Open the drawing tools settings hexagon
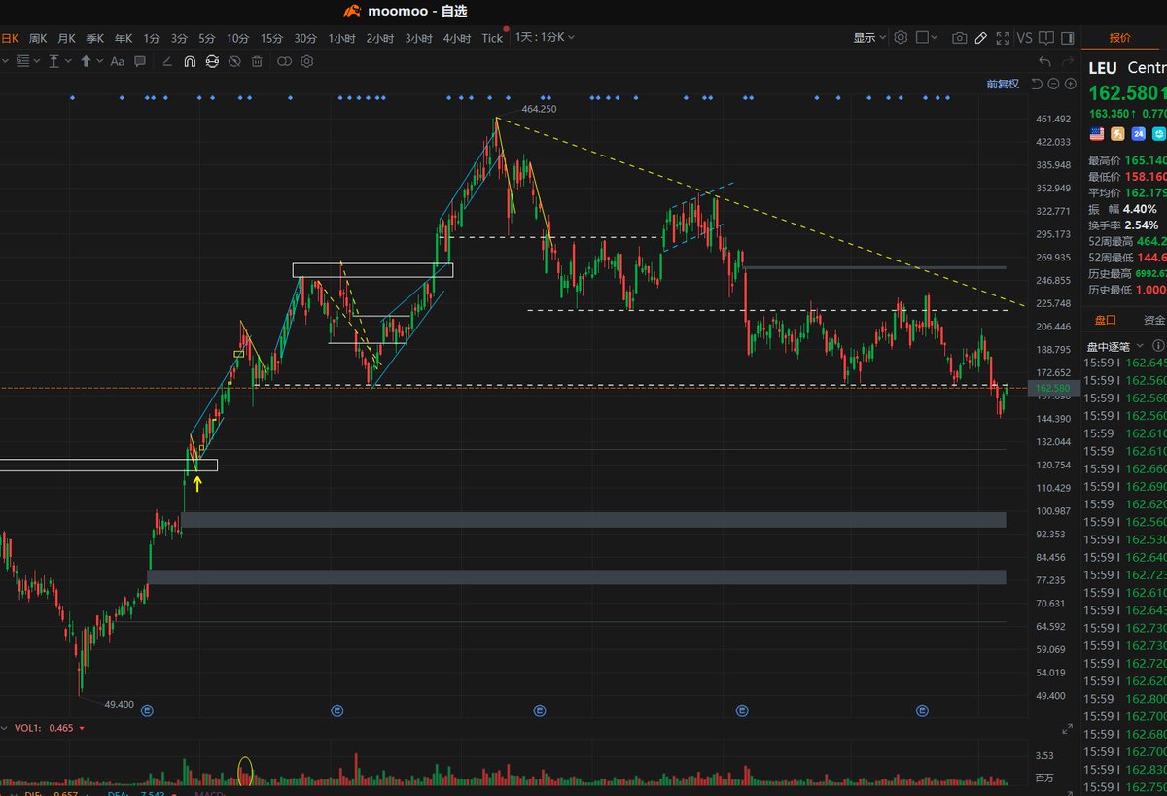 click(x=307, y=61)
